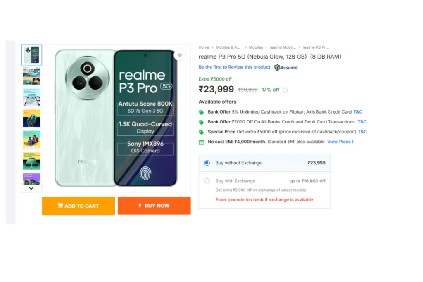423x282 pixels.
Task: Click the ADD TO CART button
Action: (78, 206)
